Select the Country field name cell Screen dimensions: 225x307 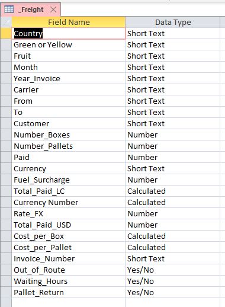[x=69, y=33]
